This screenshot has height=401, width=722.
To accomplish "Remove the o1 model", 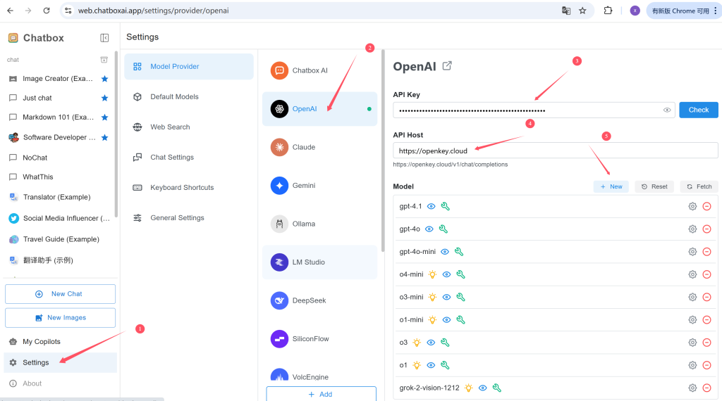I will click(706, 365).
